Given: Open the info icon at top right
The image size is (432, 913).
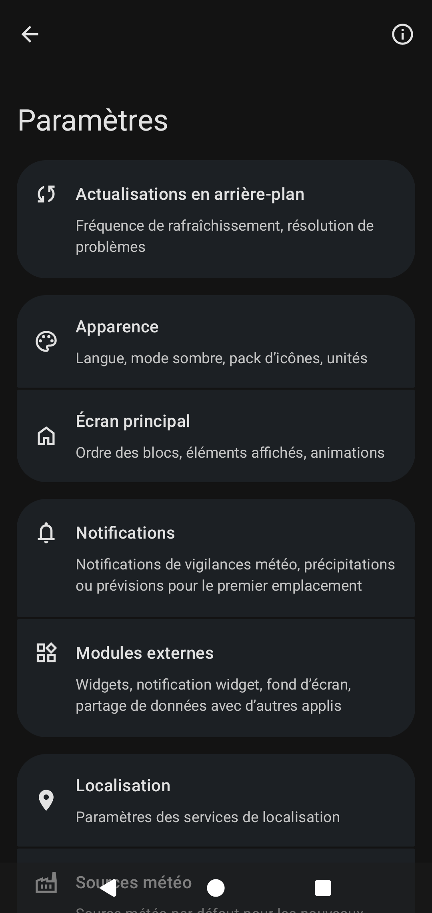Looking at the screenshot, I should (402, 34).
